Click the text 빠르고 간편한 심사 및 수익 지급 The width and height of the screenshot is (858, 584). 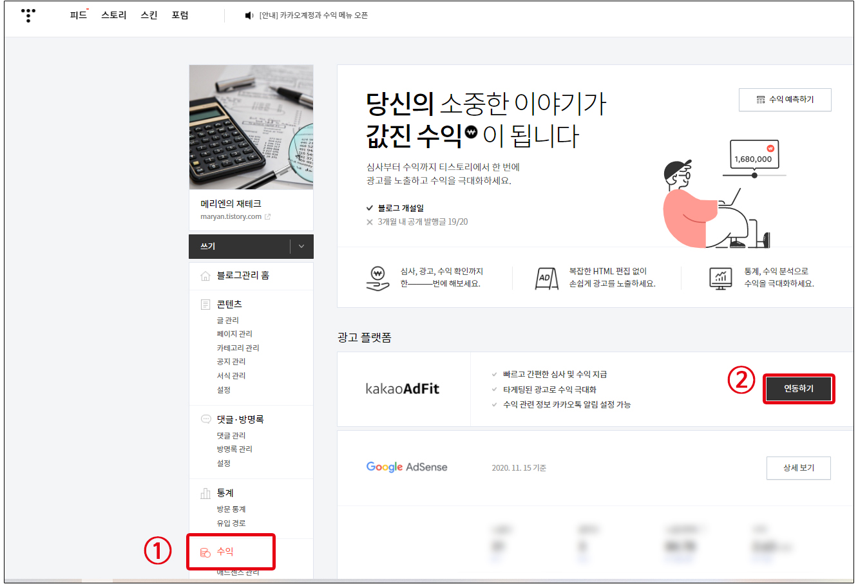tap(555, 375)
